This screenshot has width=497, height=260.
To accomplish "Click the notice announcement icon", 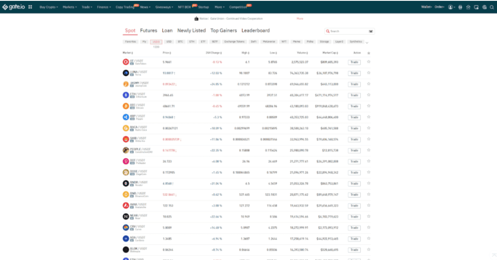I will [x=196, y=19].
